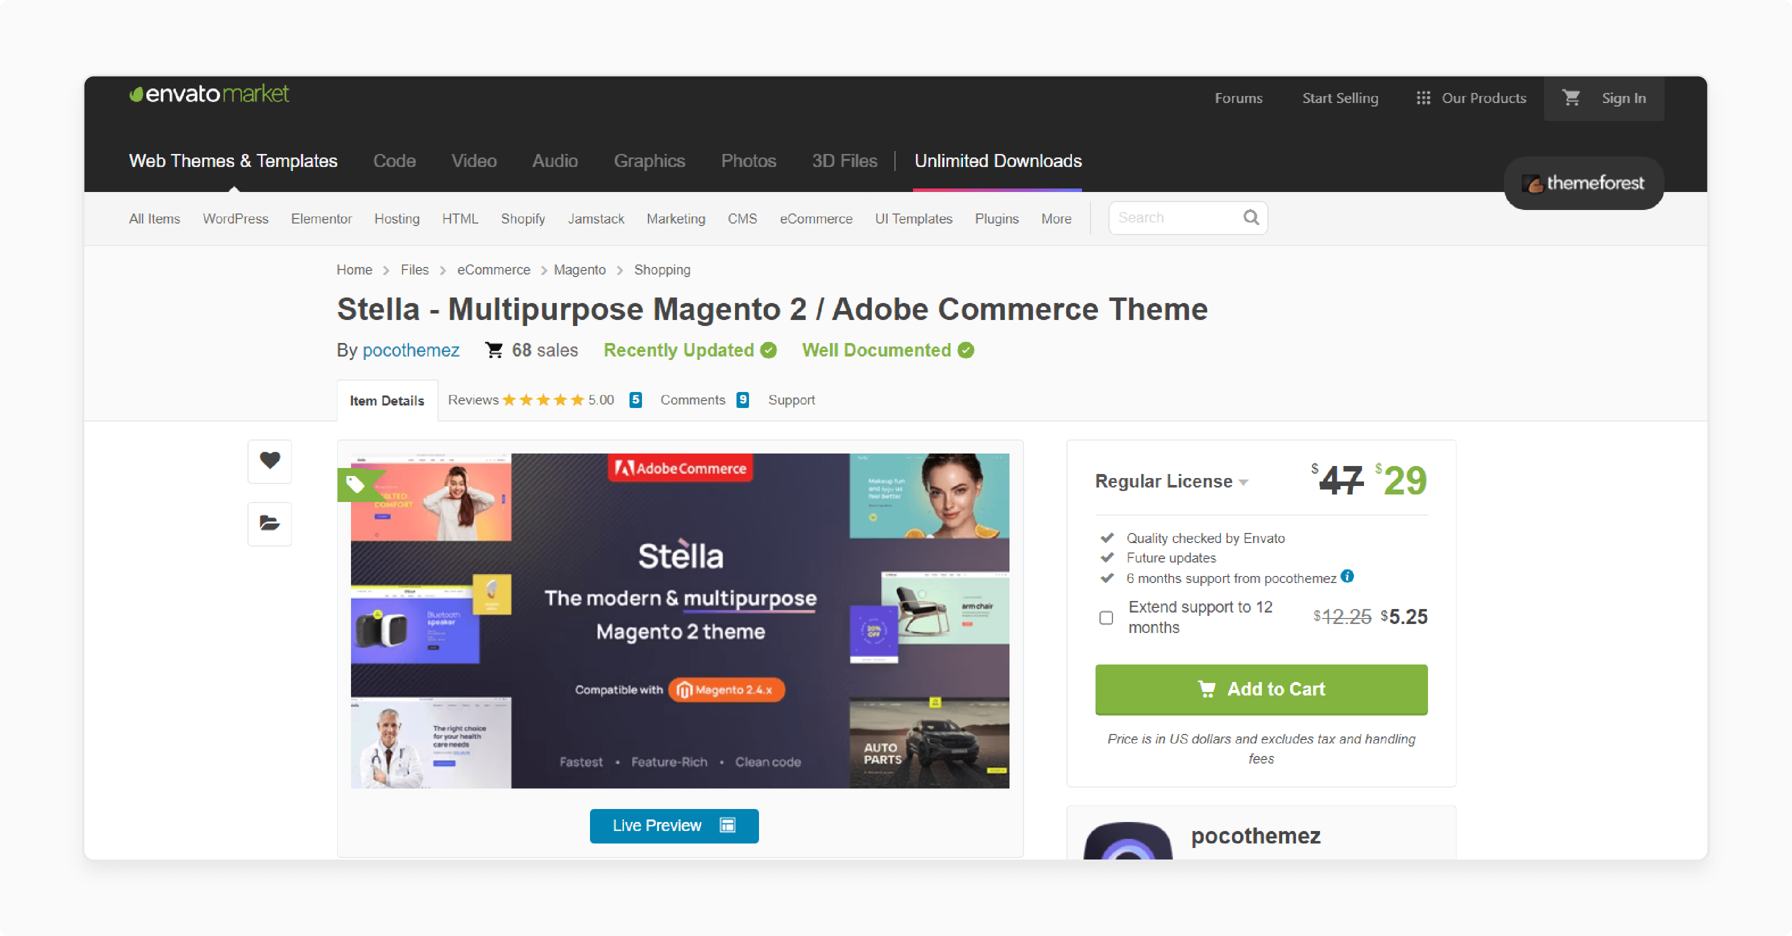Go to All Items category
This screenshot has width=1792, height=936.
tap(154, 218)
